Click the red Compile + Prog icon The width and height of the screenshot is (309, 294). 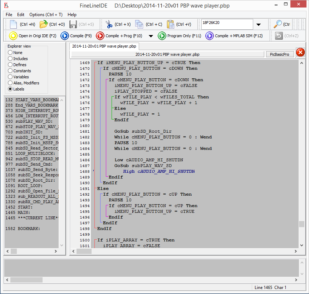tap(100, 36)
